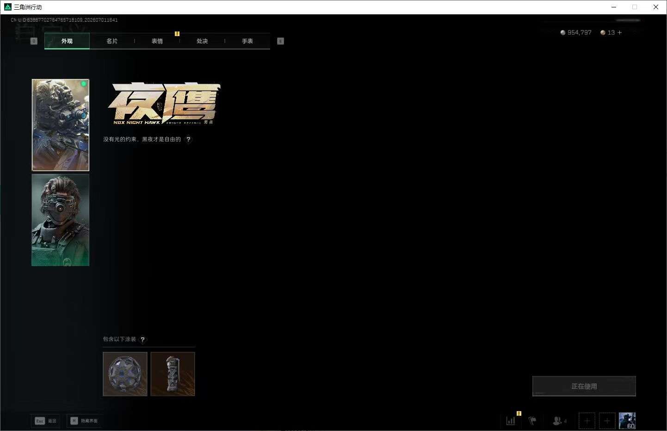The width and height of the screenshot is (667, 431).
Task: Open help icon beside skin description
Action: (x=188, y=139)
